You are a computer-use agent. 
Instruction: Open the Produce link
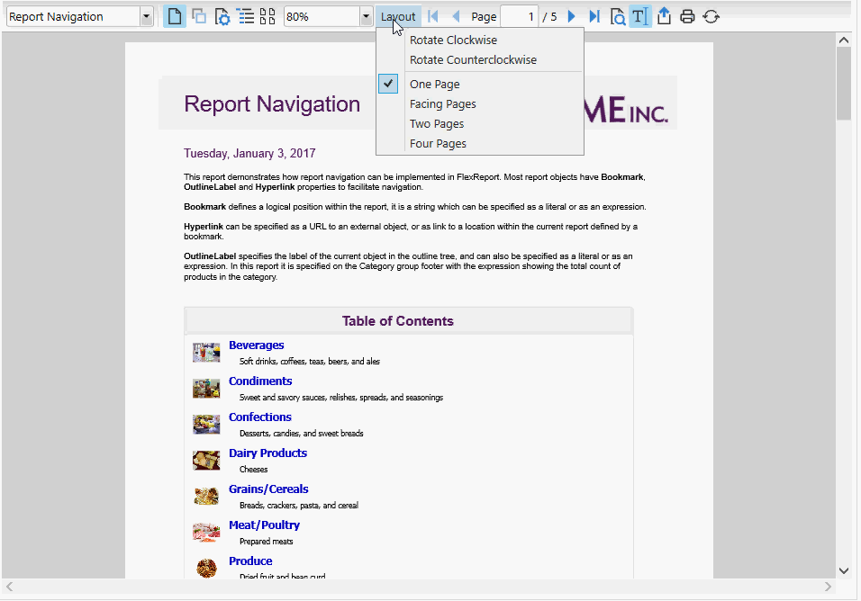point(250,561)
